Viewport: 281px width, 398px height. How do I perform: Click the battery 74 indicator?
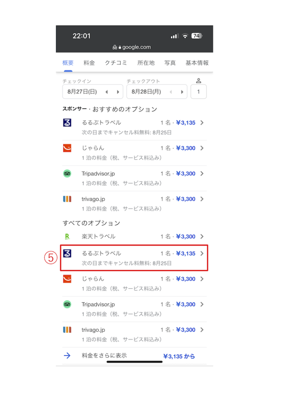coord(197,36)
